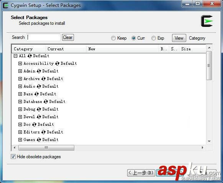Click the View button
Image resolution: width=223 pixels, height=183 pixels.
[179, 38]
